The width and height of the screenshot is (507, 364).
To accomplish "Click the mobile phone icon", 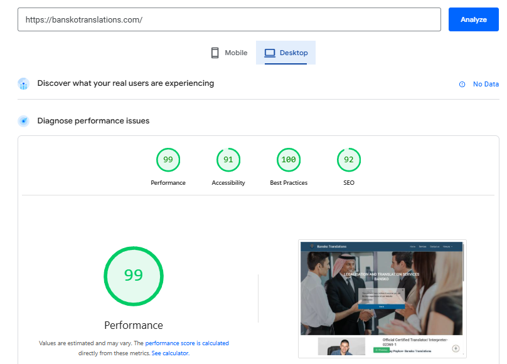I will coord(215,53).
